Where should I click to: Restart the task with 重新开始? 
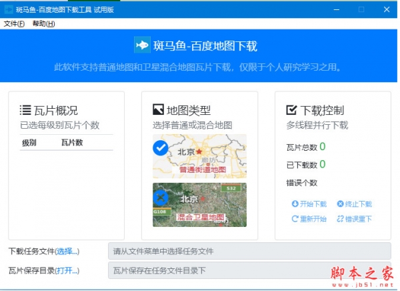pyautogui.click(x=309, y=219)
